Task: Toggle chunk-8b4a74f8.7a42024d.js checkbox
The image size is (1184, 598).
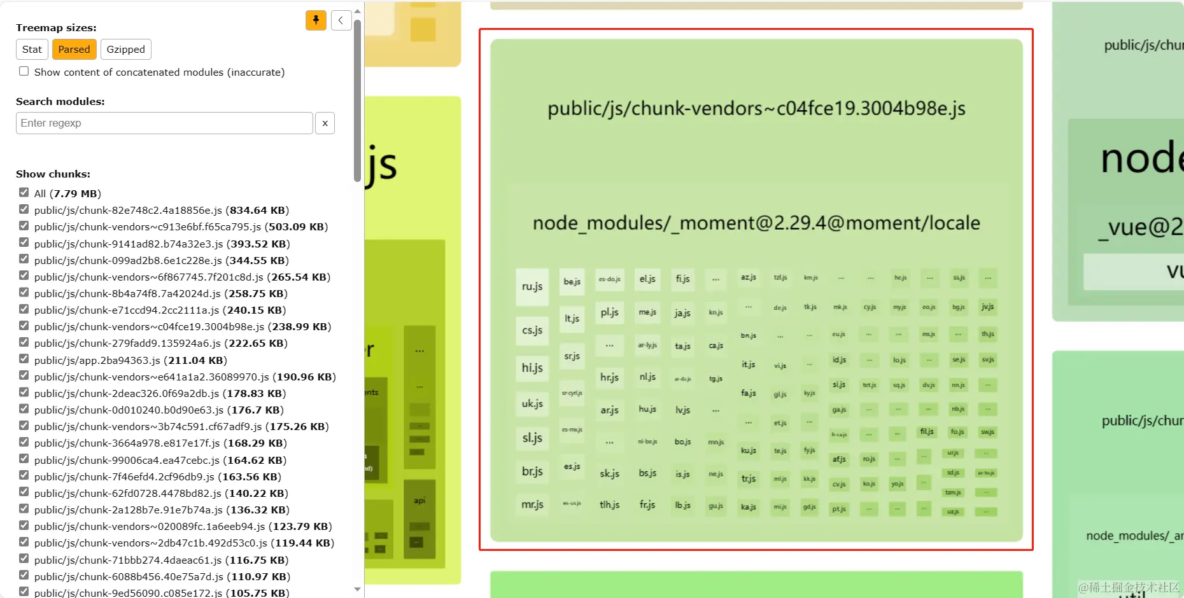Action: [x=24, y=293]
